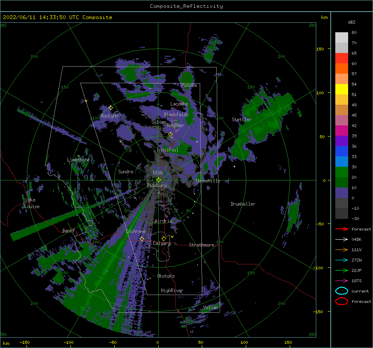This screenshot has height=348, width=373.
Task: Click the Sundre label
Action: pos(126,171)
